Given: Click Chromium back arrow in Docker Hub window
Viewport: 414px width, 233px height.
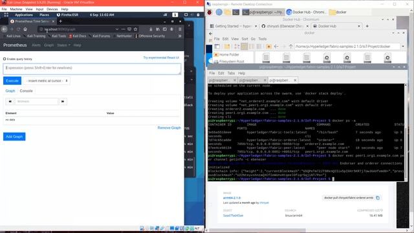Looking at the screenshot, I should (x=210, y=34).
